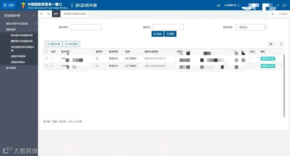290x156 pixels.
Task: Expand 液化天然气先征后返 menu
Action: coord(19,24)
